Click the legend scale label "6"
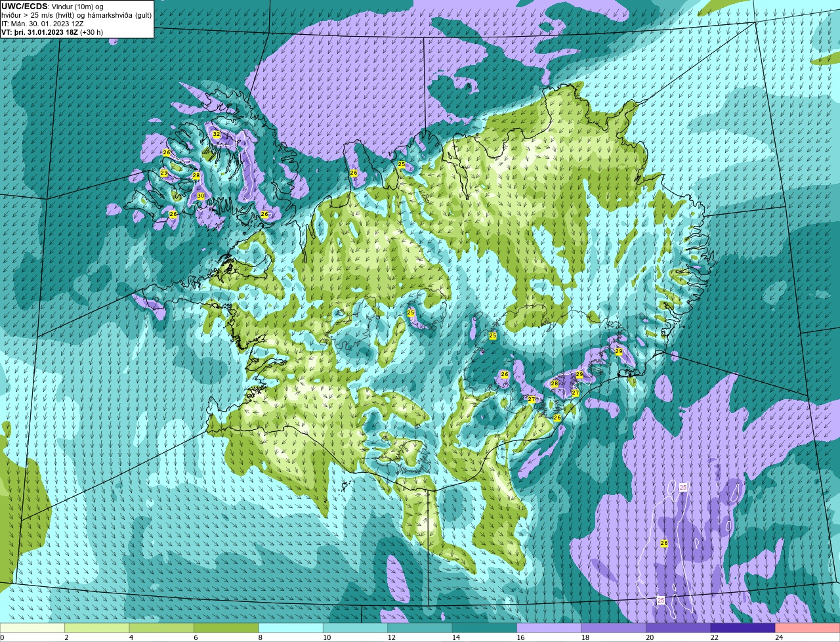Image resolution: width=840 pixels, height=642 pixels. (x=196, y=637)
